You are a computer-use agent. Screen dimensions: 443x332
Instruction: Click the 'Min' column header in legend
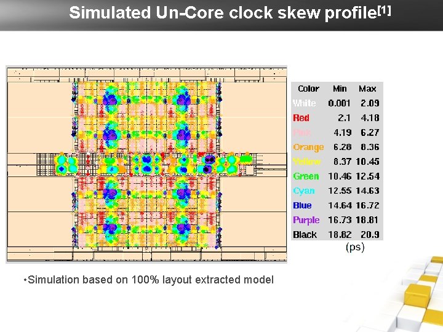click(340, 89)
